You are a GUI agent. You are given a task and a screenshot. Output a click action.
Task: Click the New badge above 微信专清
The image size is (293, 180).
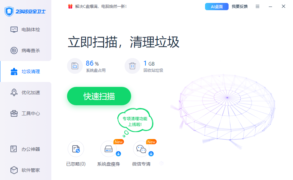pyautogui.click(x=151, y=142)
